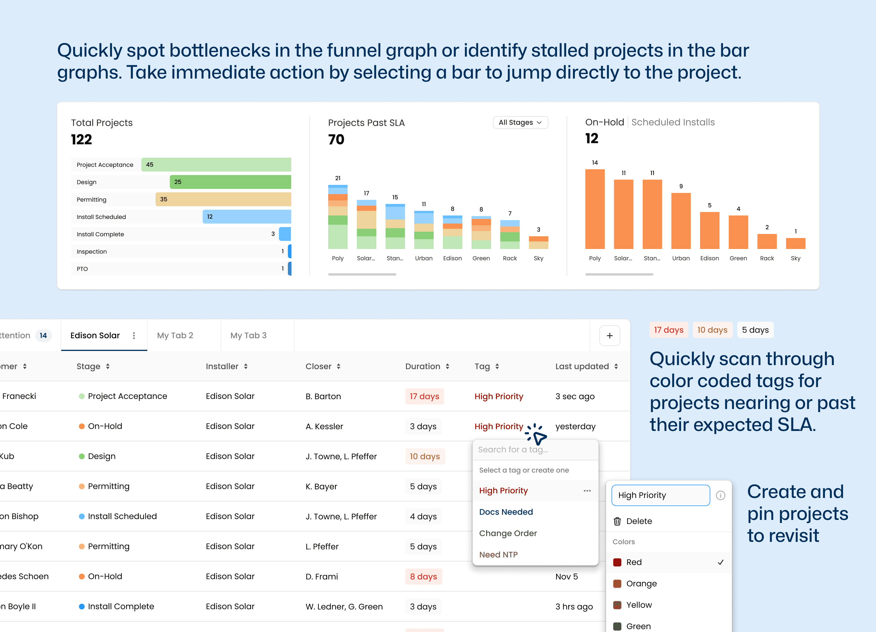Image resolution: width=876 pixels, height=632 pixels.
Task: Click 8 days duration in Schoen row
Action: click(423, 576)
